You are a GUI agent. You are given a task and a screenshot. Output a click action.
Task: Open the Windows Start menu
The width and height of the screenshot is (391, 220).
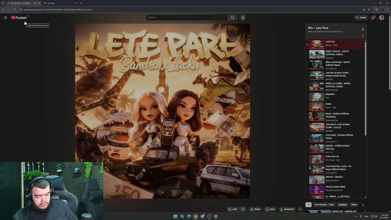(175, 216)
